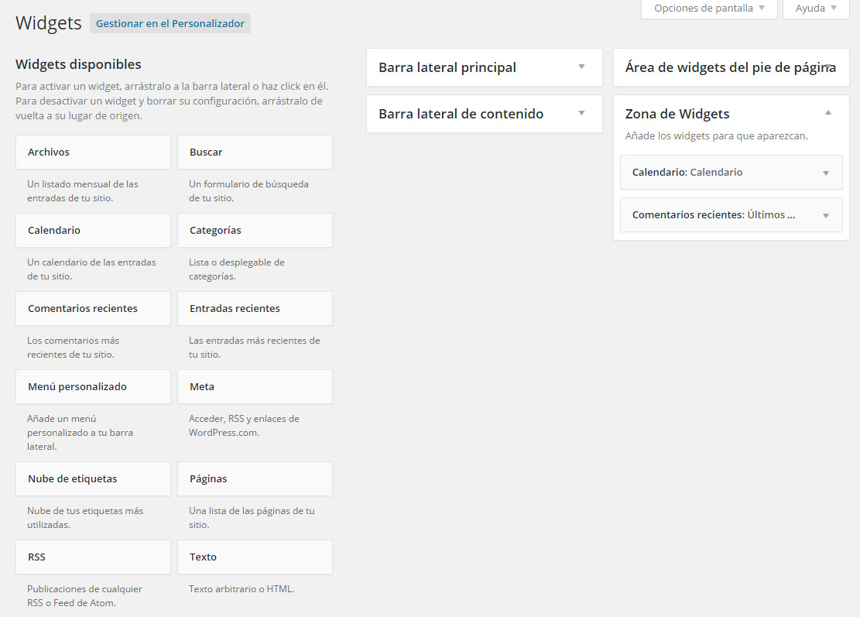Choose the Categorías available widget
Viewport: 860px width, 617px height.
(255, 231)
